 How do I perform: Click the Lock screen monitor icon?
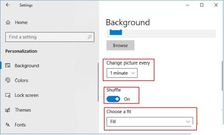pyautogui.click(x=8, y=95)
